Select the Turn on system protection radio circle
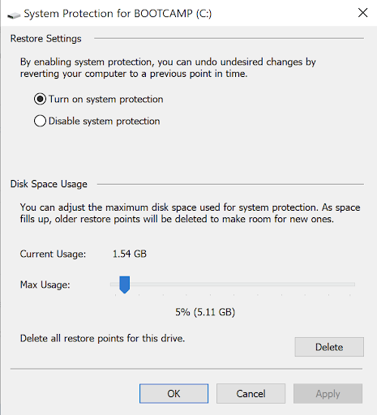This screenshot has width=377, height=415. [40, 99]
